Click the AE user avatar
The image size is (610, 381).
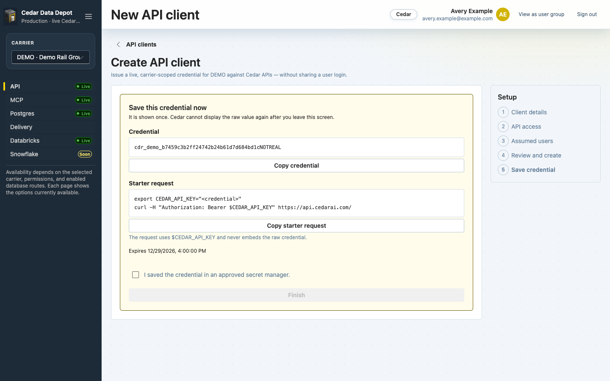coord(503,14)
